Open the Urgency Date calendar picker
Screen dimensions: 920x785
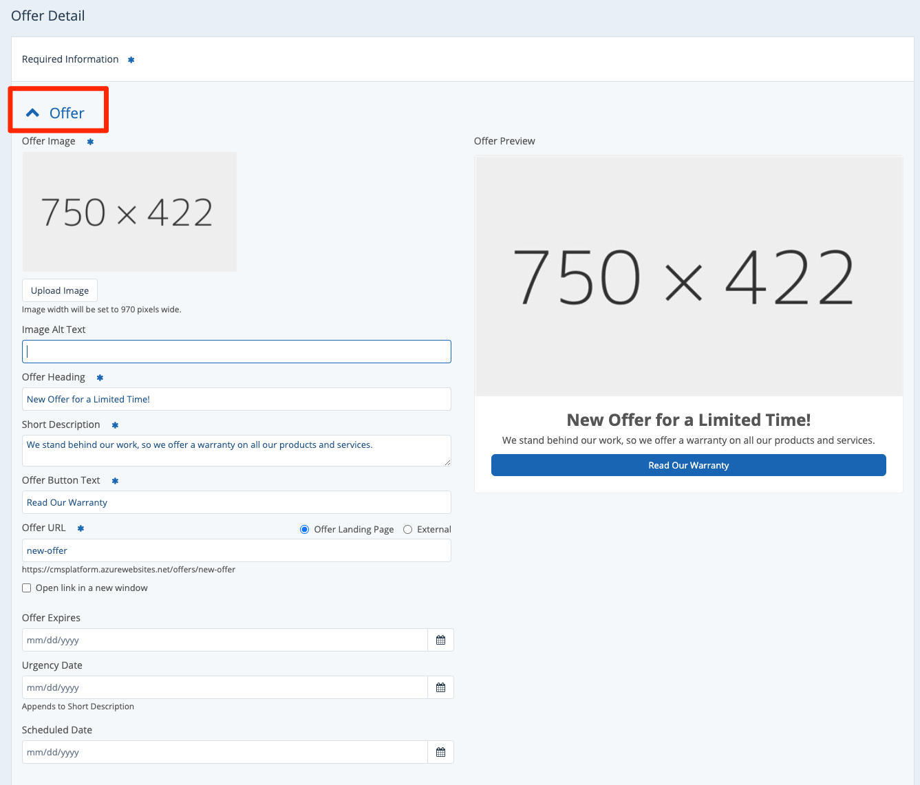440,687
